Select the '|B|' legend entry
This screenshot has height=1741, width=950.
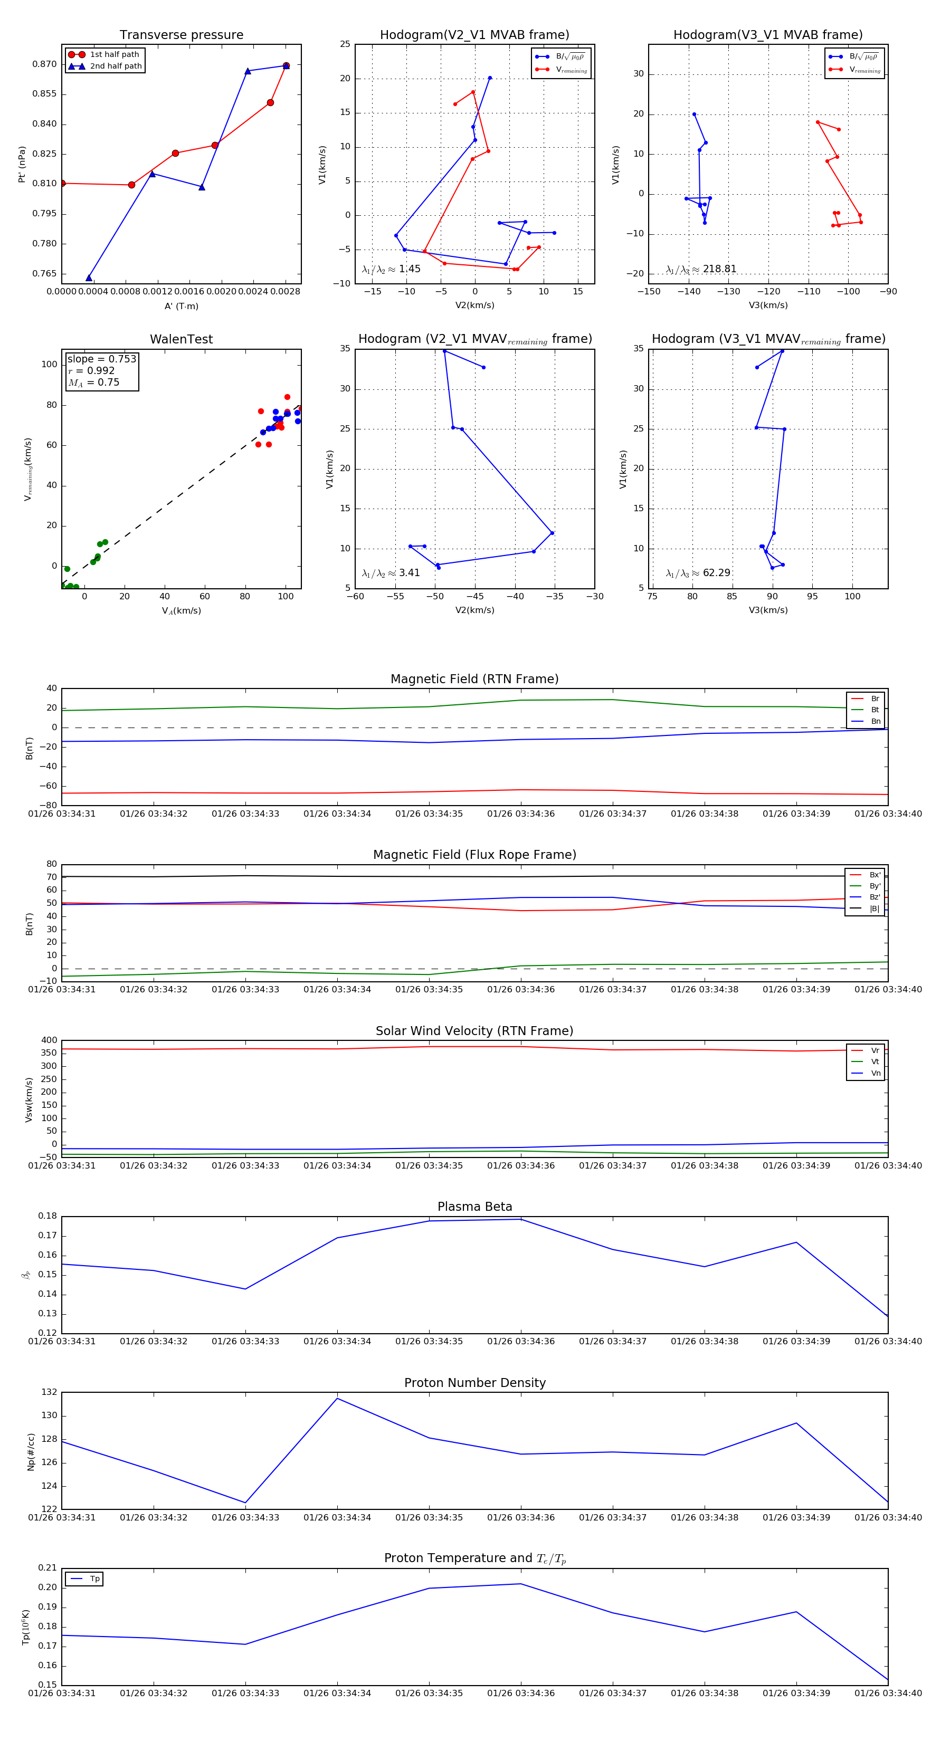pyautogui.click(x=865, y=908)
